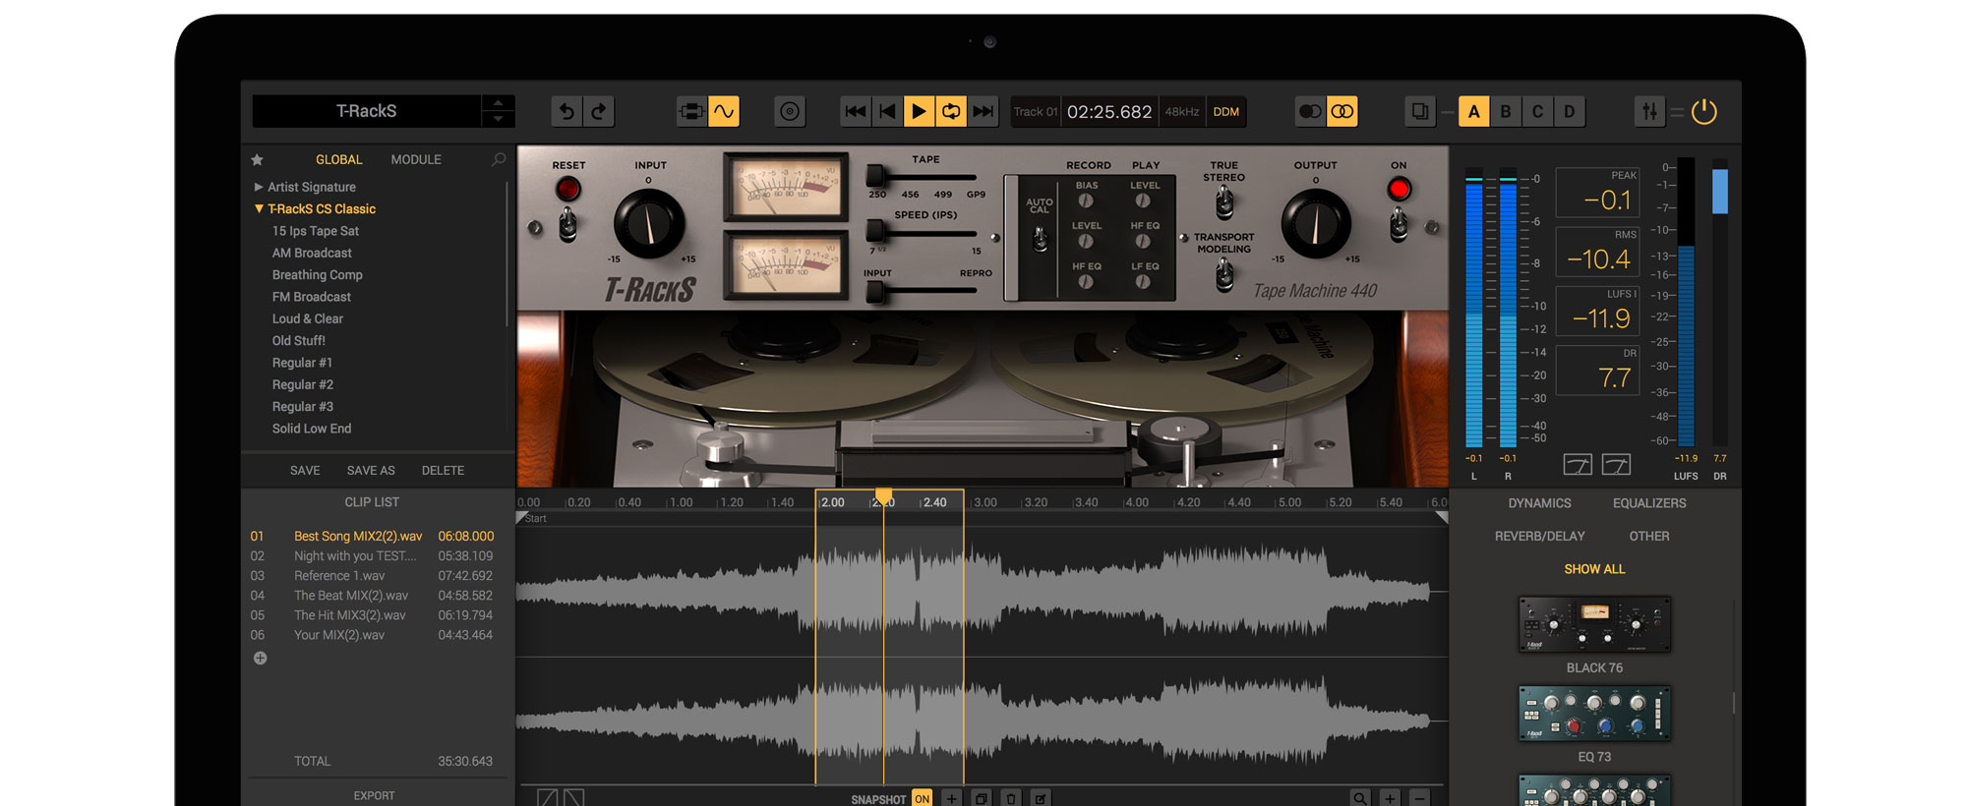The width and height of the screenshot is (1967, 806).
Task: Switch to the MODULE presets tab
Action: (x=416, y=159)
